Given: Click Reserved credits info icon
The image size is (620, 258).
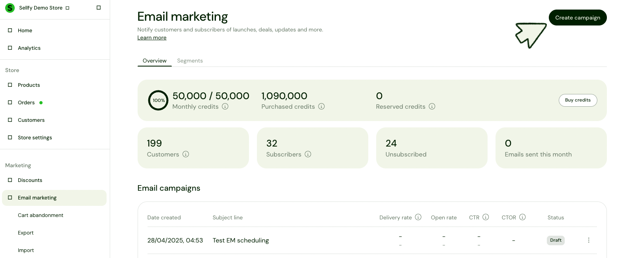Looking at the screenshot, I should coord(432,107).
